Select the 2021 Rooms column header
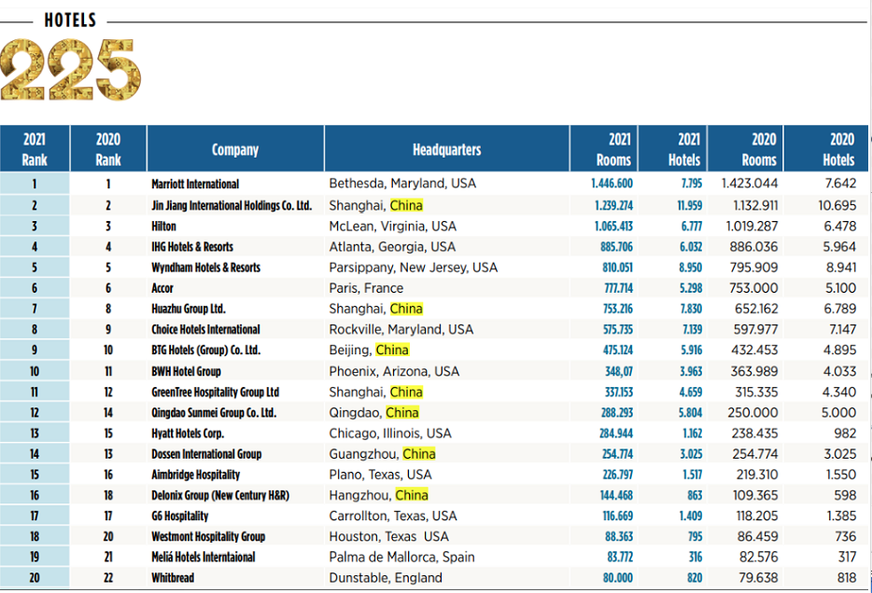Image resolution: width=872 pixels, height=593 pixels. 604,149
